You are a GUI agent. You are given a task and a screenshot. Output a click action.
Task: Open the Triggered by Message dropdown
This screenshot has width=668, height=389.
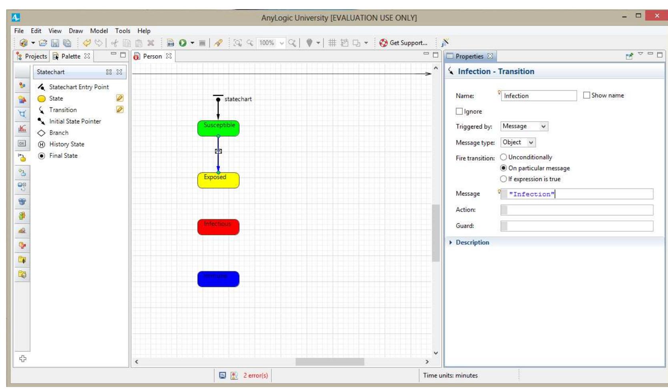point(524,126)
